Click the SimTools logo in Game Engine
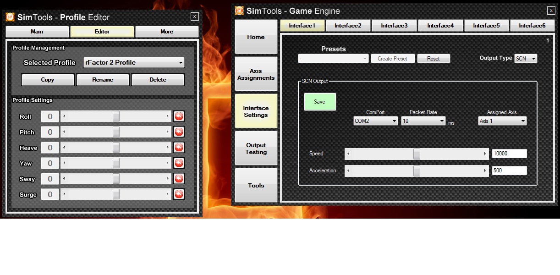The height and width of the screenshot is (275, 560). point(239,11)
